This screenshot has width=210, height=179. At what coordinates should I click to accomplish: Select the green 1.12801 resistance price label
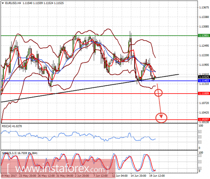pos(203,36)
